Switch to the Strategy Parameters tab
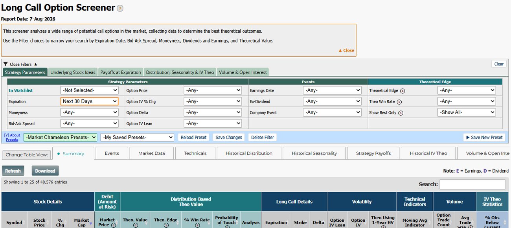This screenshot has width=511, height=228. pos(25,72)
